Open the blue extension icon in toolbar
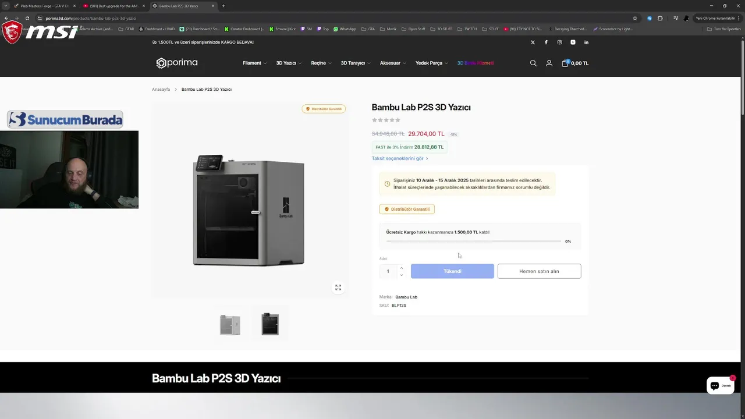 650,18
